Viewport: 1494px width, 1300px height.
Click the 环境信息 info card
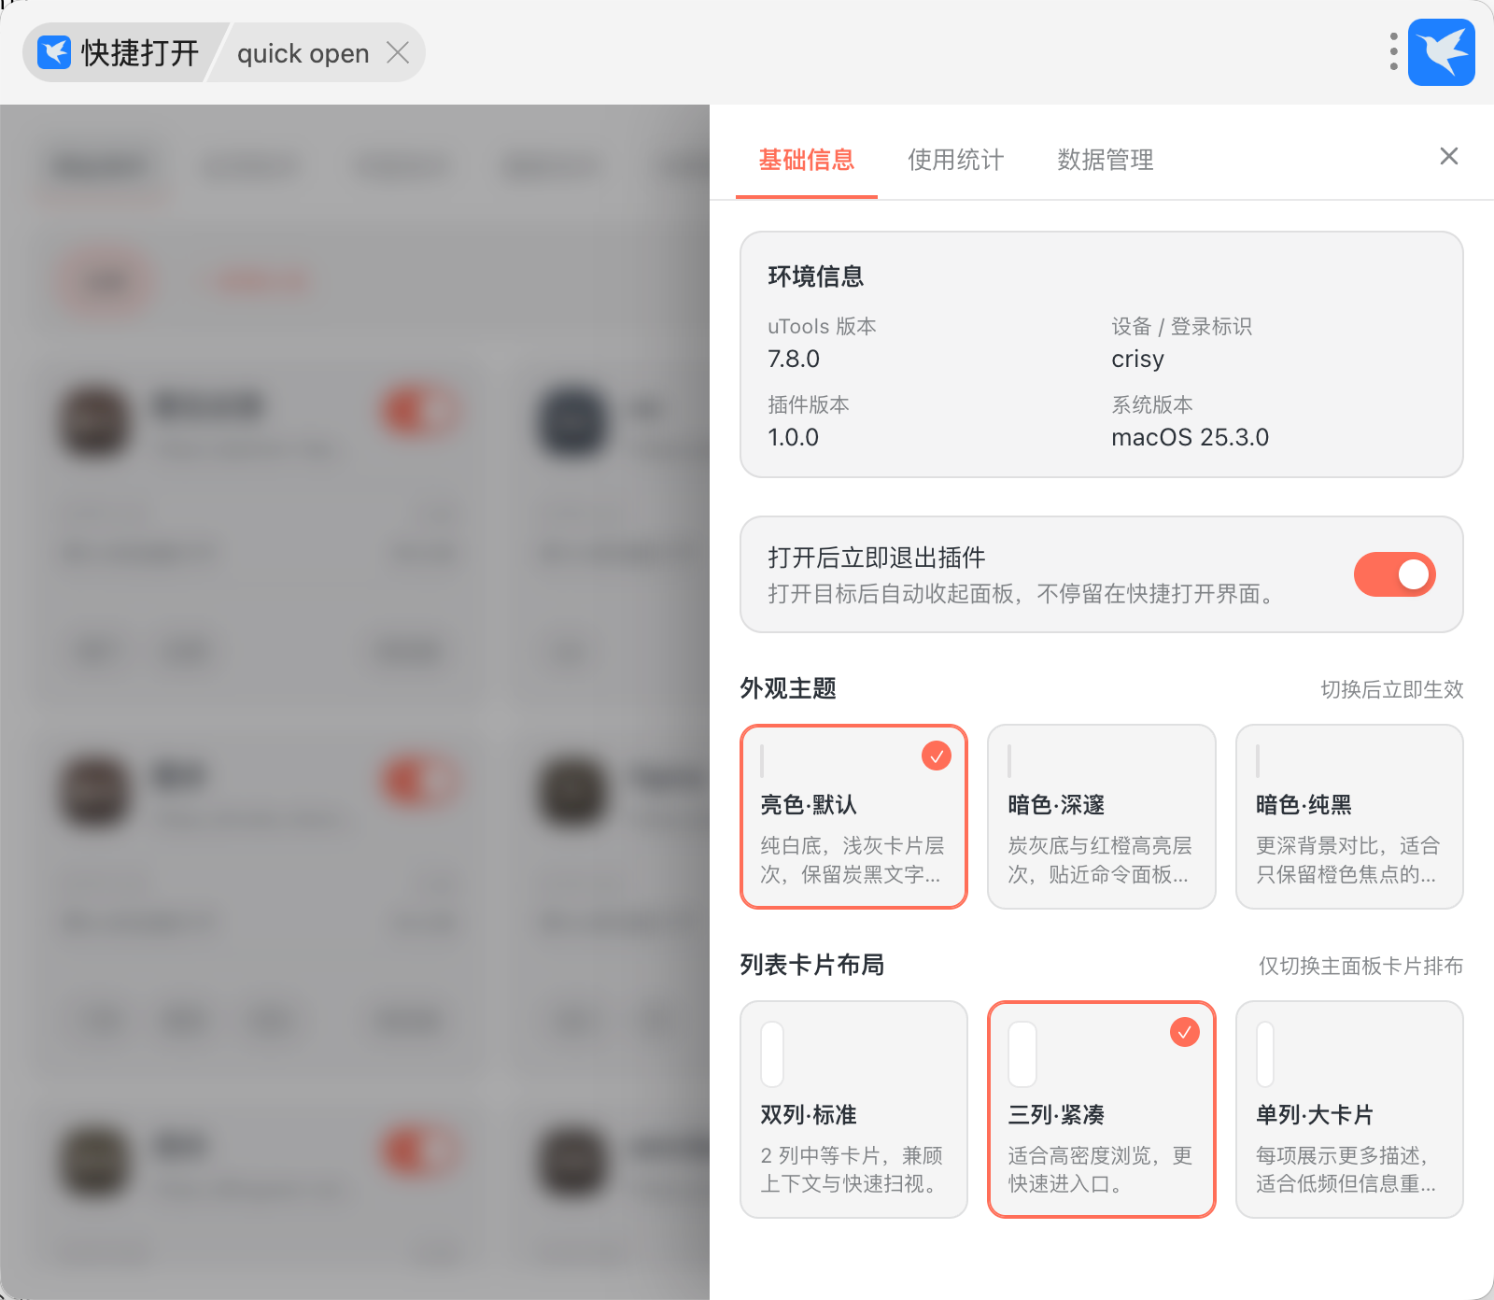pyautogui.click(x=1101, y=355)
